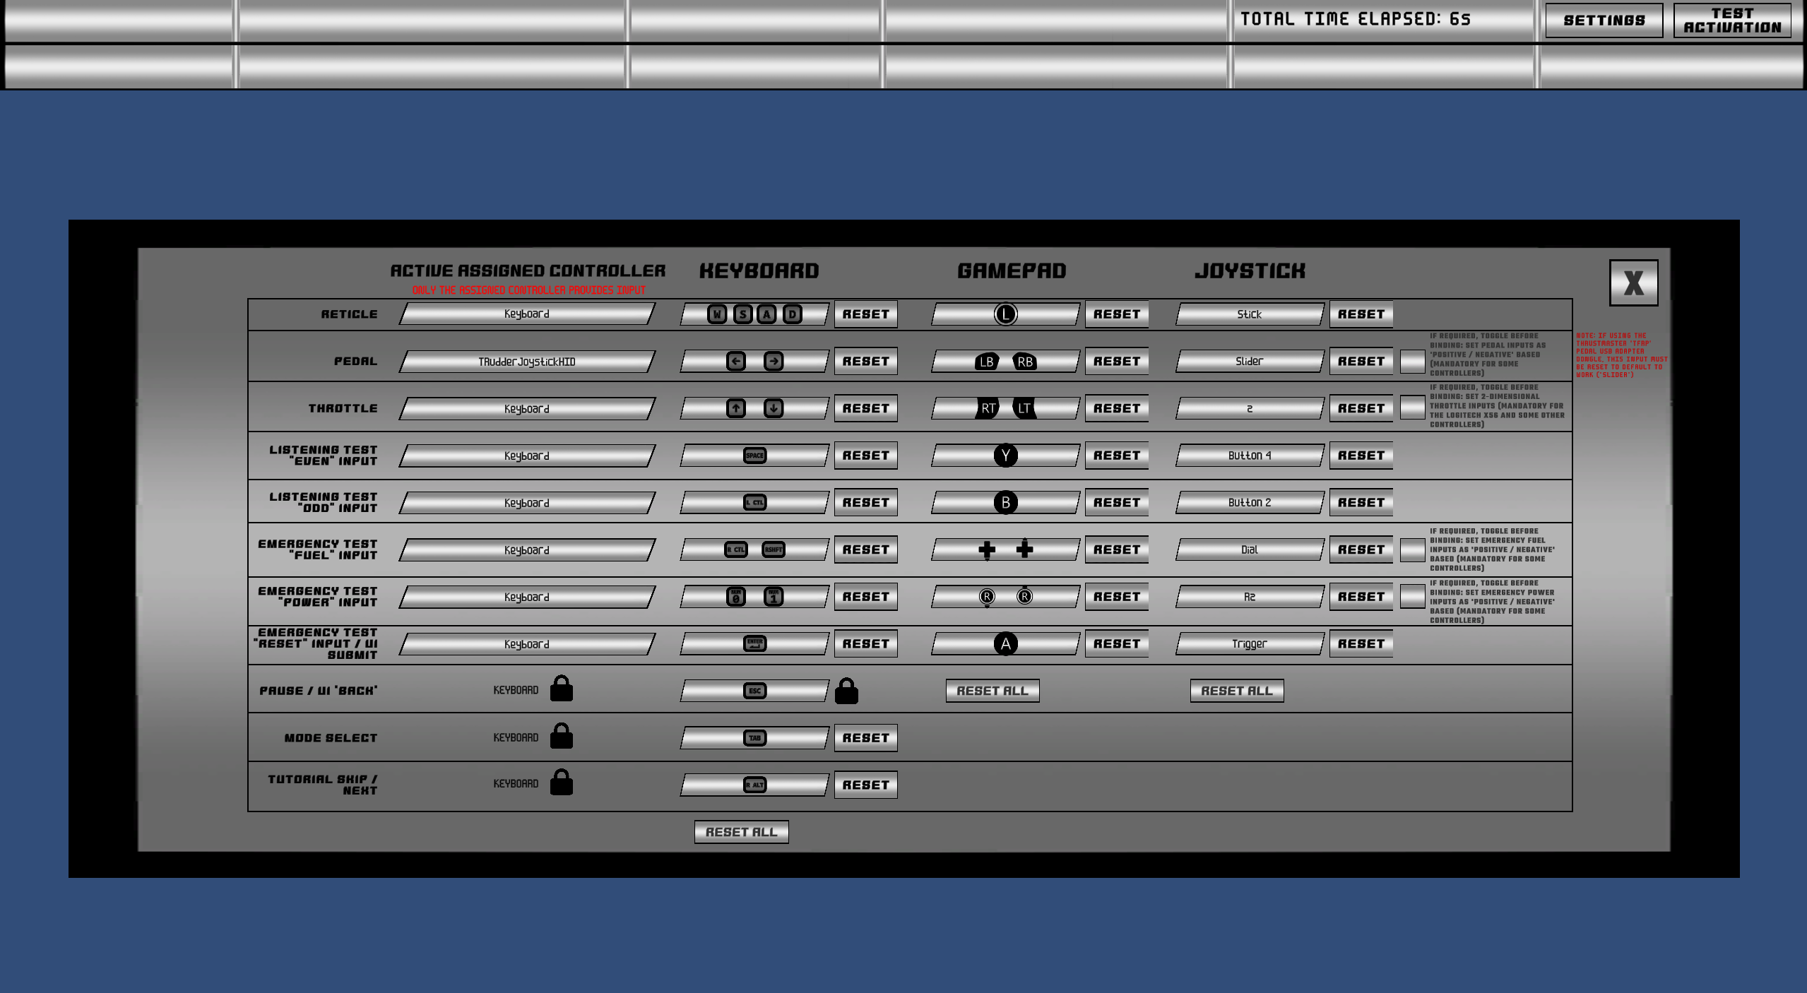Open the Settings menu in top bar
The width and height of the screenshot is (1807, 993).
(x=1604, y=20)
